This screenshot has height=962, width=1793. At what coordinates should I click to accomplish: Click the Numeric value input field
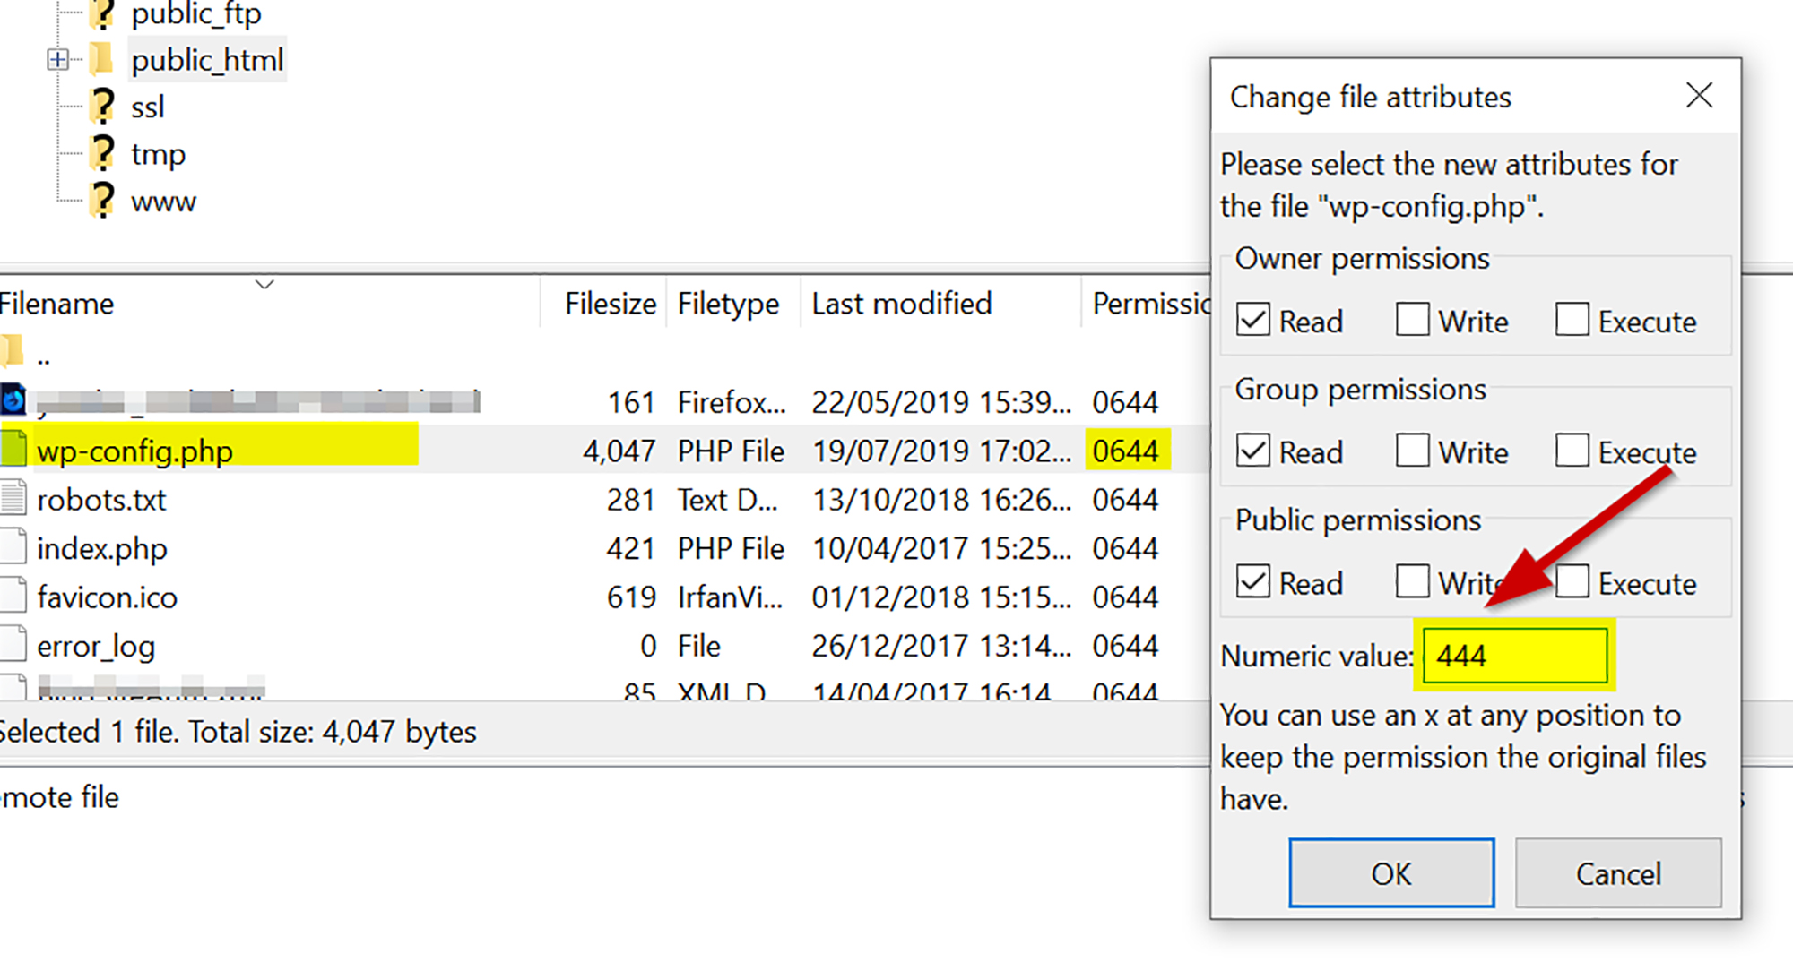pyautogui.click(x=1515, y=656)
